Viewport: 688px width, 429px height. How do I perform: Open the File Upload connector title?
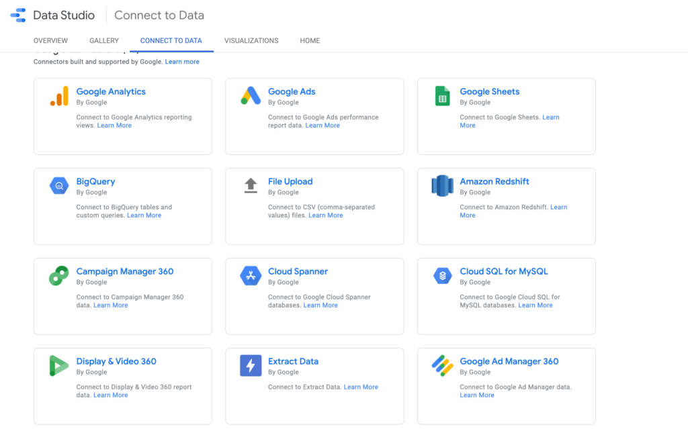point(290,181)
